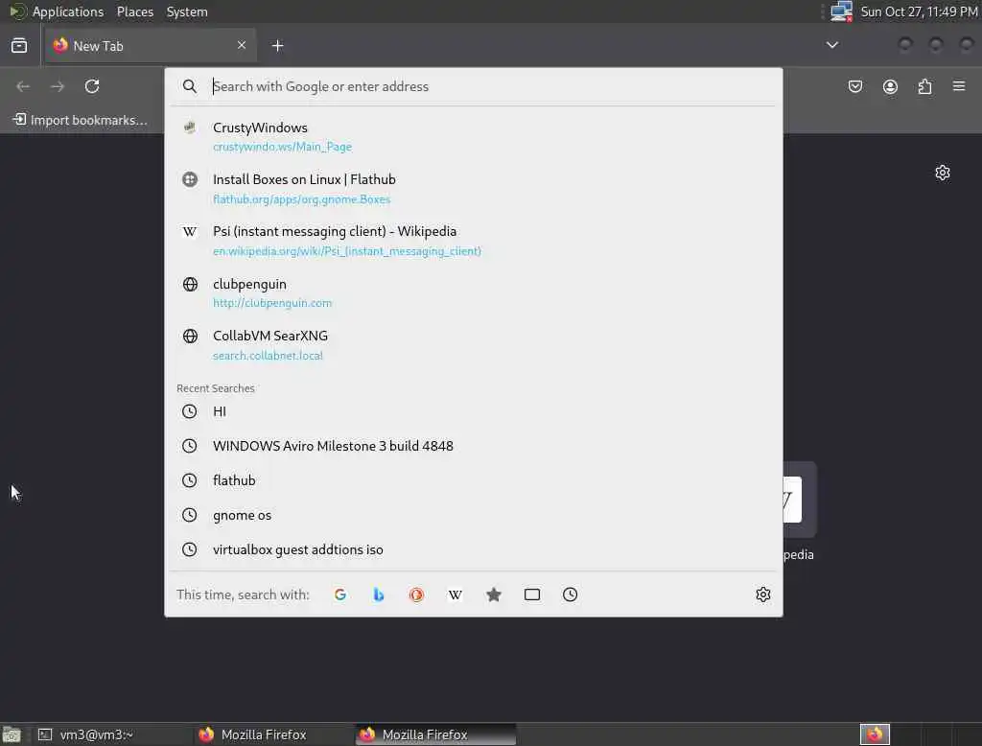
Task: Search this time with Wikipedia icon
Action: (456, 594)
